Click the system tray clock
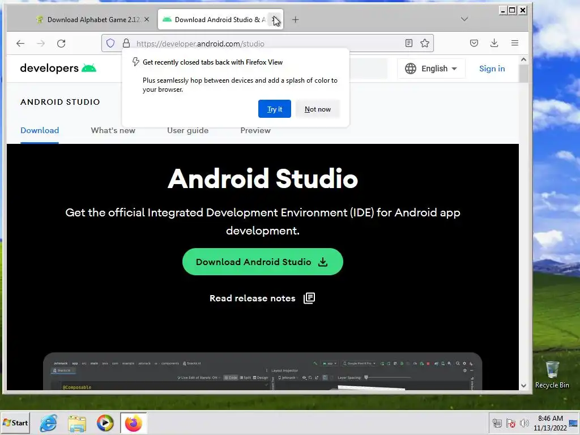This screenshot has height=435, width=580. (550, 423)
